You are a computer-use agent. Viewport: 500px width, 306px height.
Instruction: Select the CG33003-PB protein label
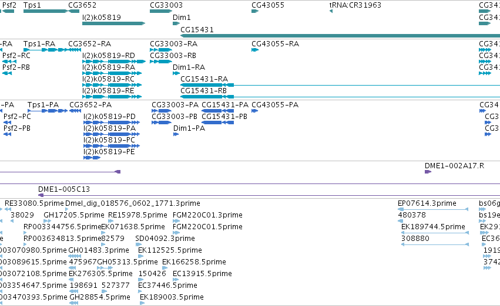[x=175, y=117]
